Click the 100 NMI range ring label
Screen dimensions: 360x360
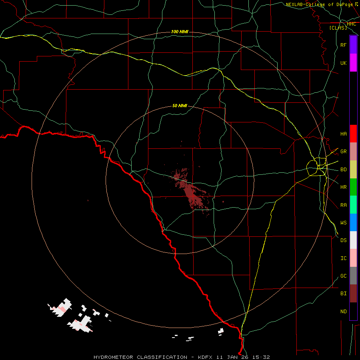coord(180,32)
